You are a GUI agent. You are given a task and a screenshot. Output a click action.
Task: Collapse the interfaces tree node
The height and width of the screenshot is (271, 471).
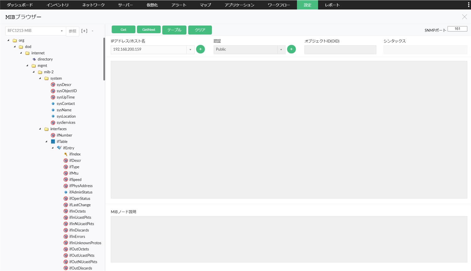click(40, 129)
